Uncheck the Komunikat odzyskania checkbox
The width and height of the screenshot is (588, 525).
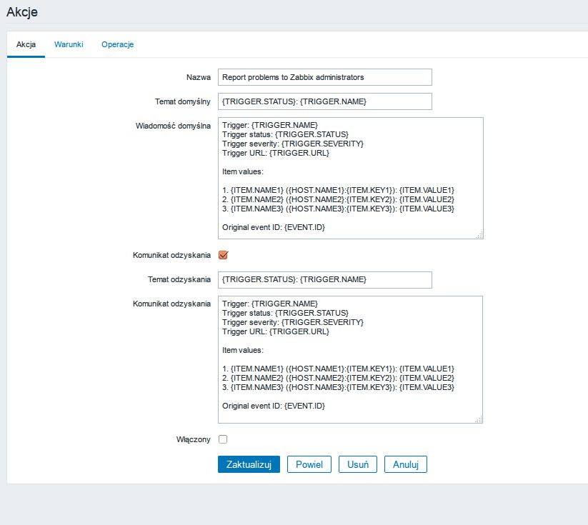point(223,255)
